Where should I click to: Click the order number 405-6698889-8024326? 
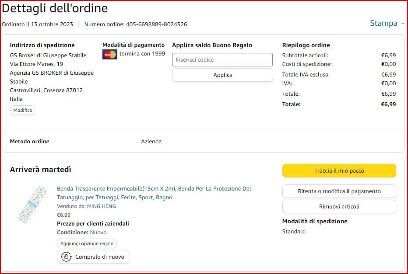(156, 24)
